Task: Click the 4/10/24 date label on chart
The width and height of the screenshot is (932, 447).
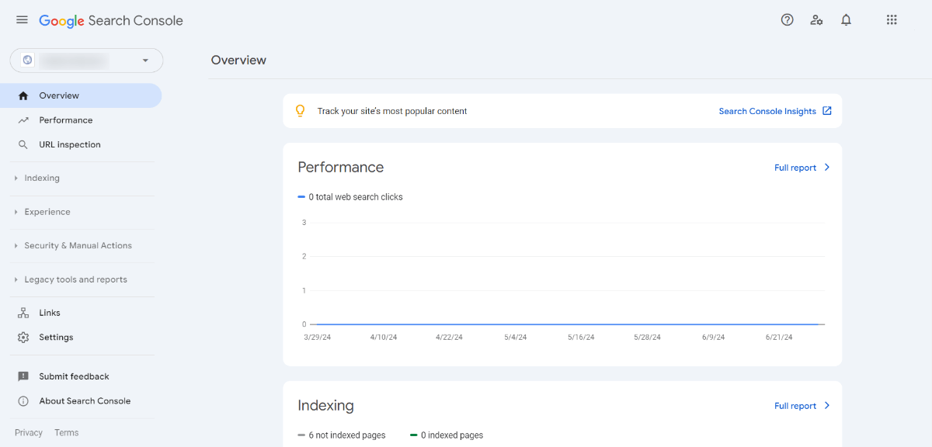Action: coord(384,338)
